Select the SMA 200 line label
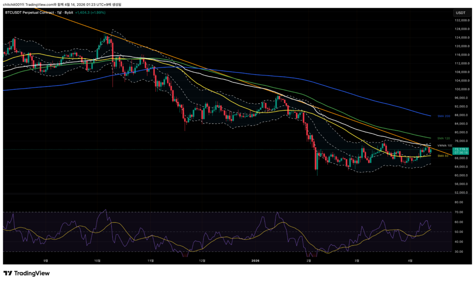Screen dimensions: 475x282 tap(444, 115)
